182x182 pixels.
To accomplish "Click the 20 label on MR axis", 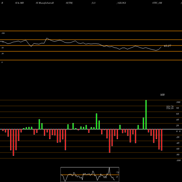I will [x=177, y=126].
